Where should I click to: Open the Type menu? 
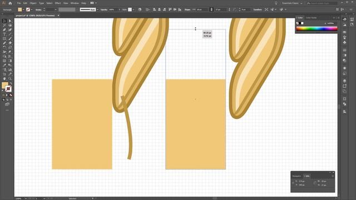pos(41,3)
